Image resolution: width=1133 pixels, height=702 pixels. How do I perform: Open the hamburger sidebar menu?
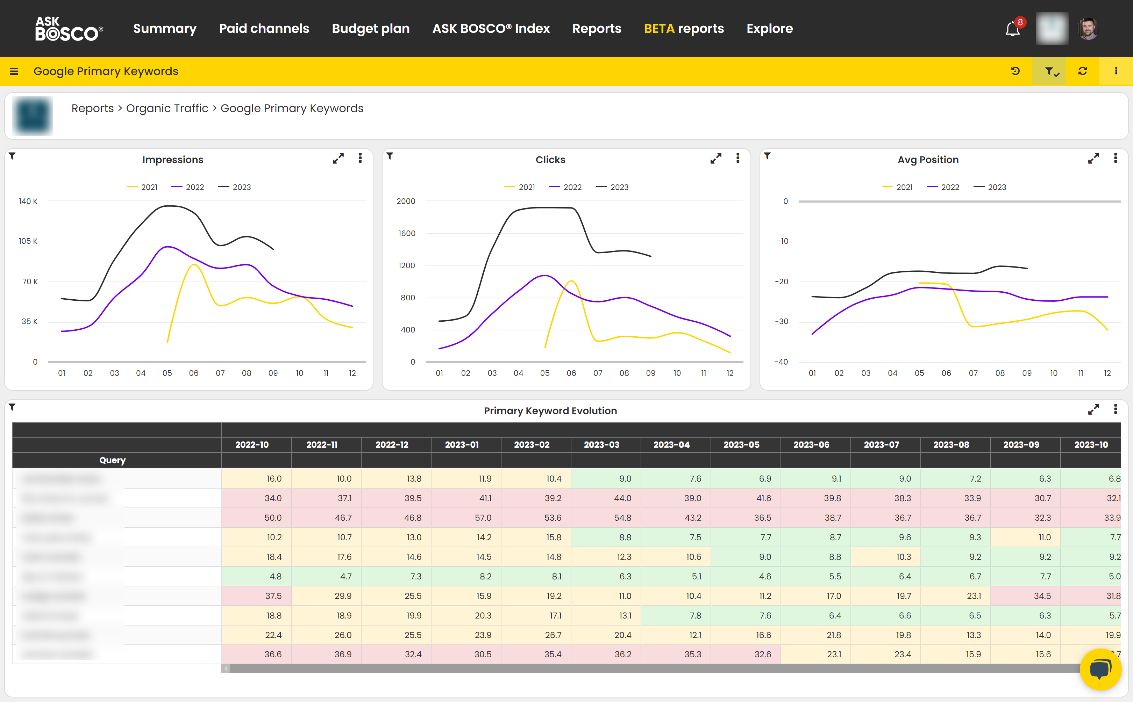click(14, 71)
